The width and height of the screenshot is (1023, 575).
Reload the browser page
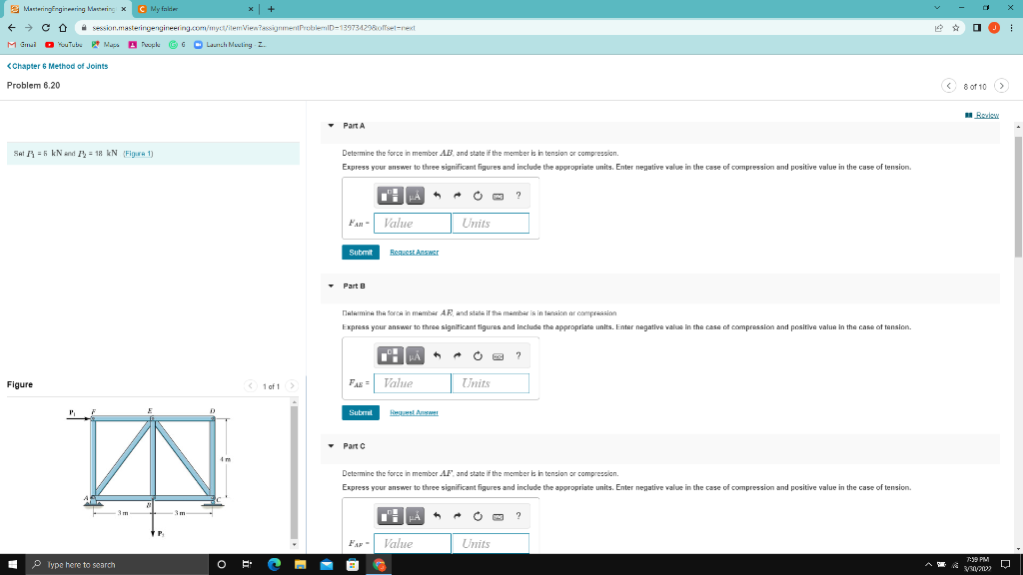[46, 27]
